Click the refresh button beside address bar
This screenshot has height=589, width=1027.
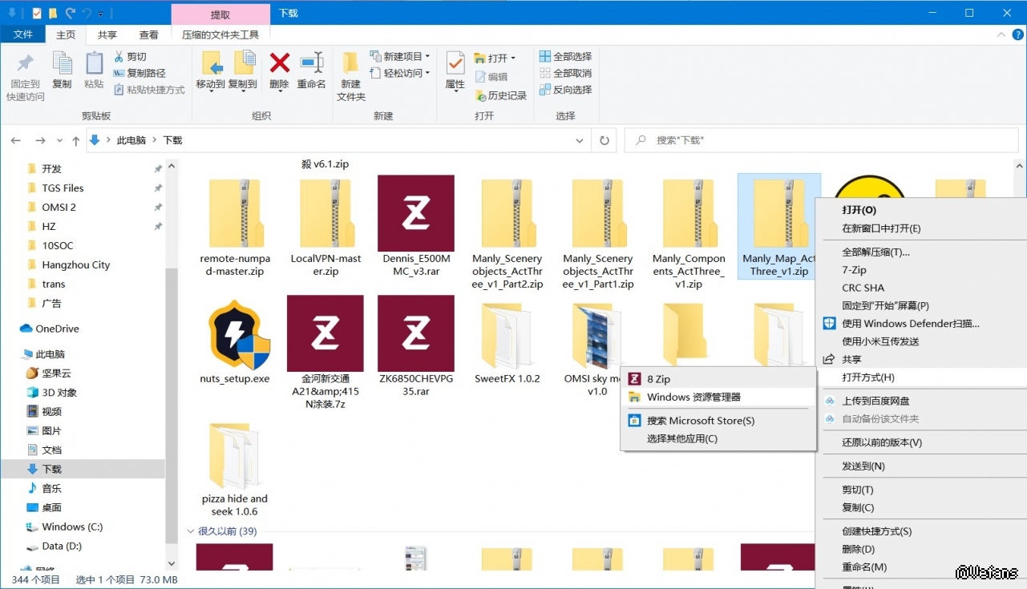[604, 140]
